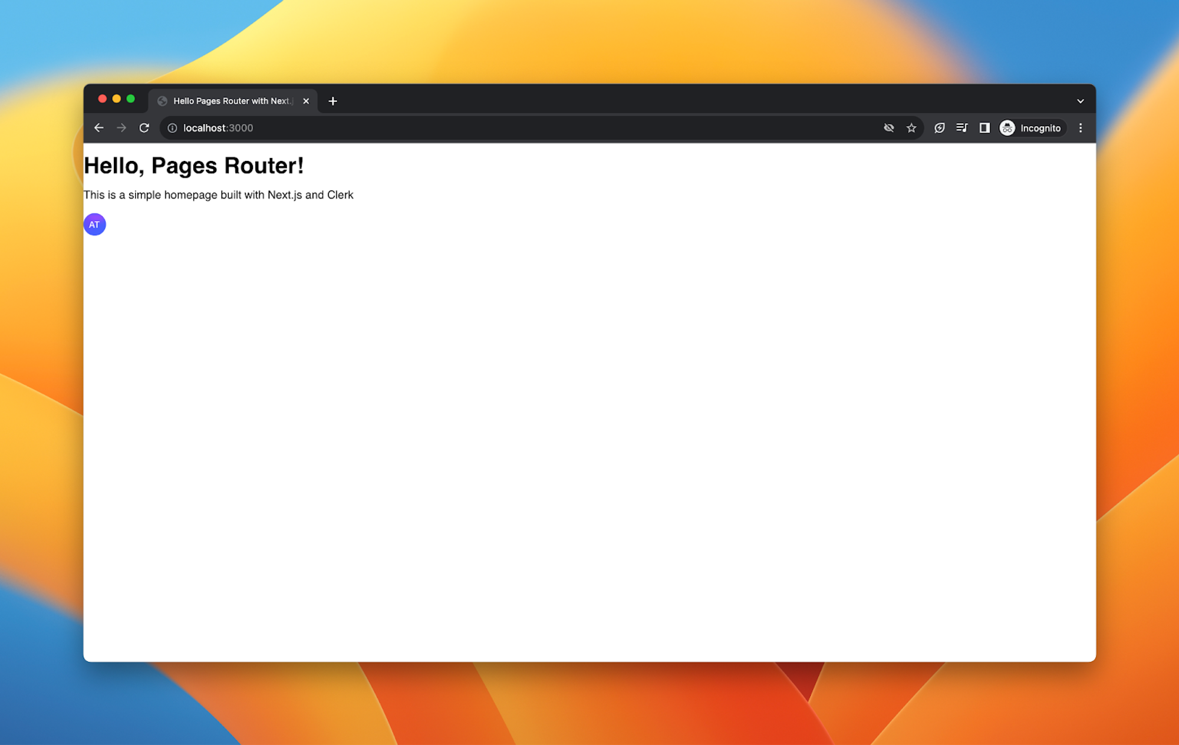Click the Incognito profile button
This screenshot has height=745, width=1179.
1032,128
